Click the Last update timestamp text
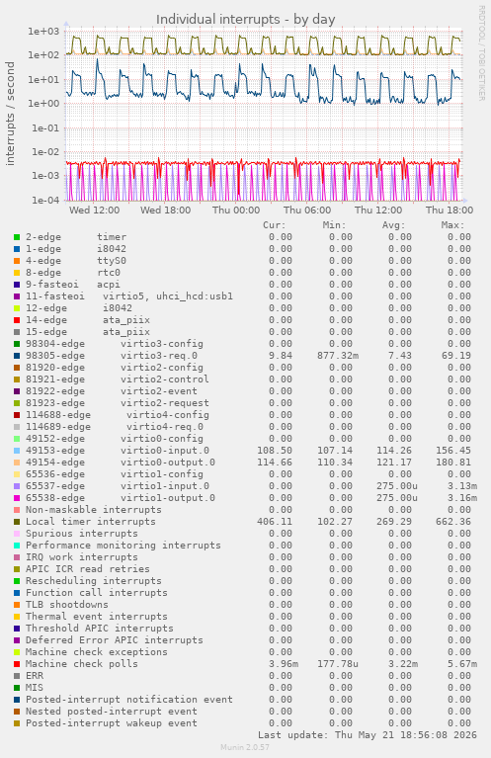 368,735
